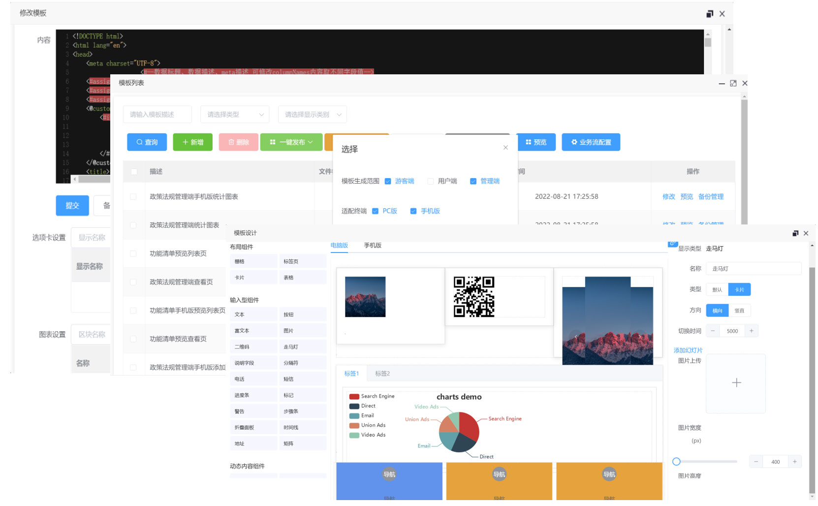Image resolution: width=818 pixels, height=506 pixels.
Task: Select 横向 direction option
Action: [x=717, y=311]
